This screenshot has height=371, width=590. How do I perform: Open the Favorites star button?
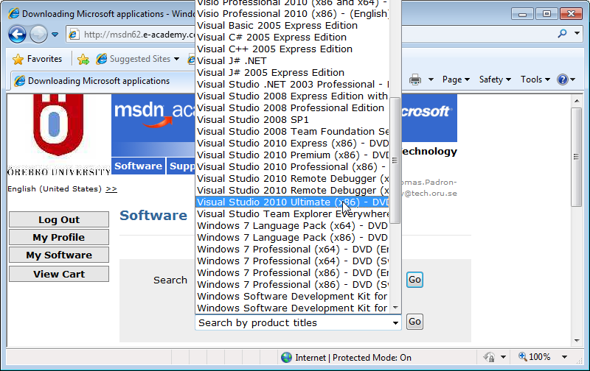37,59
